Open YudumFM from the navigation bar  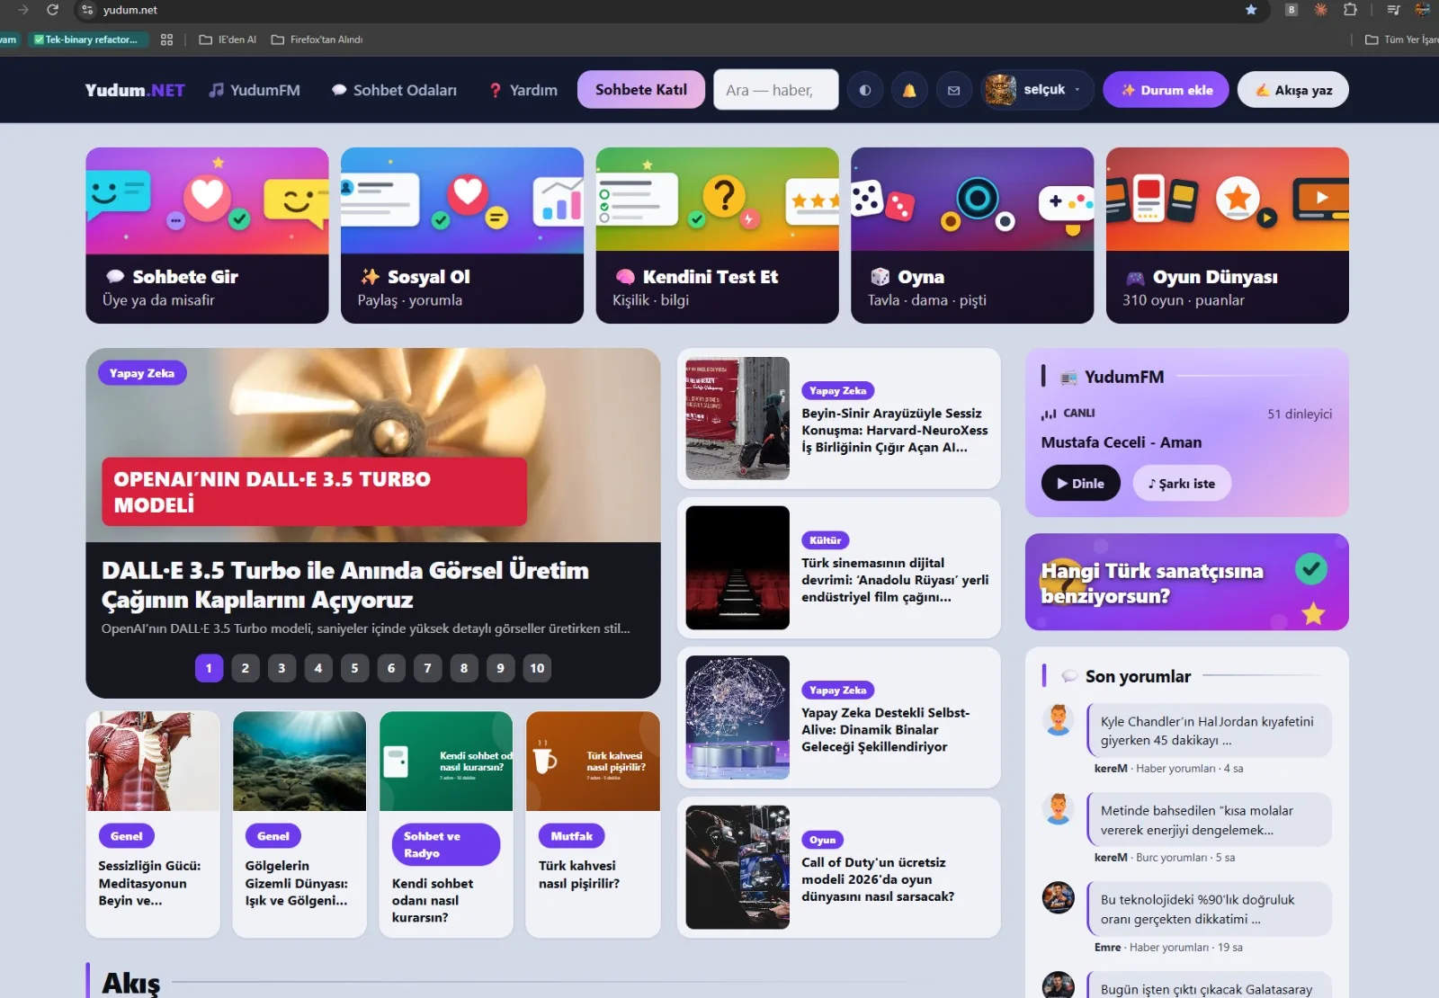(255, 90)
